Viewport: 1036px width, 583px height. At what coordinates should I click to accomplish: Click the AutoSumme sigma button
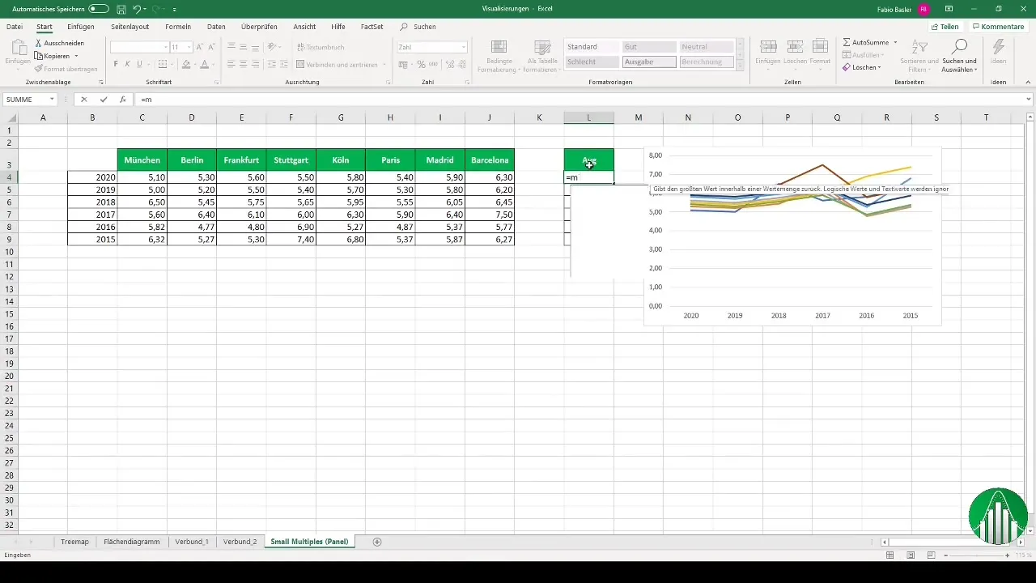[866, 41]
